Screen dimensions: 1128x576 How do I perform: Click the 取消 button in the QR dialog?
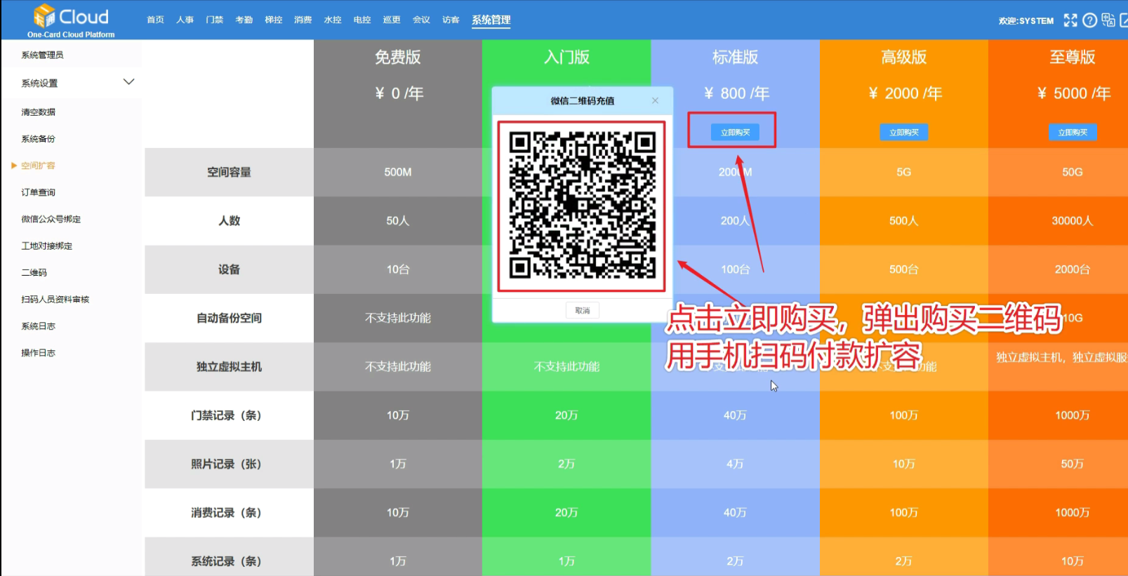tap(583, 310)
